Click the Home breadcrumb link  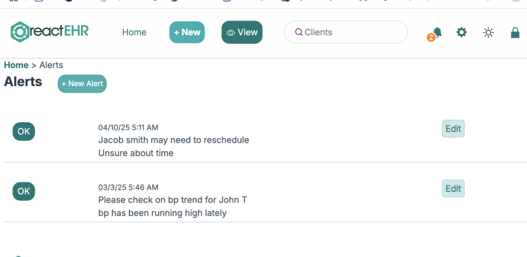pyautogui.click(x=16, y=65)
